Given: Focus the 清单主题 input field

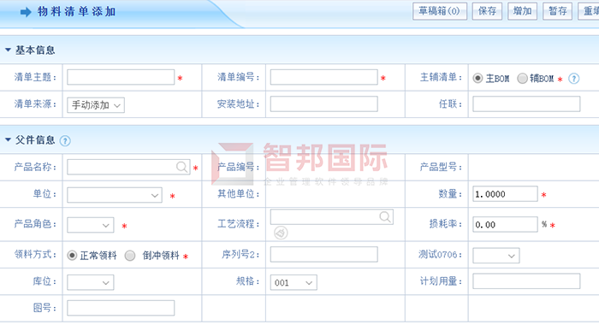Looking at the screenshot, I should pyautogui.click(x=121, y=77).
